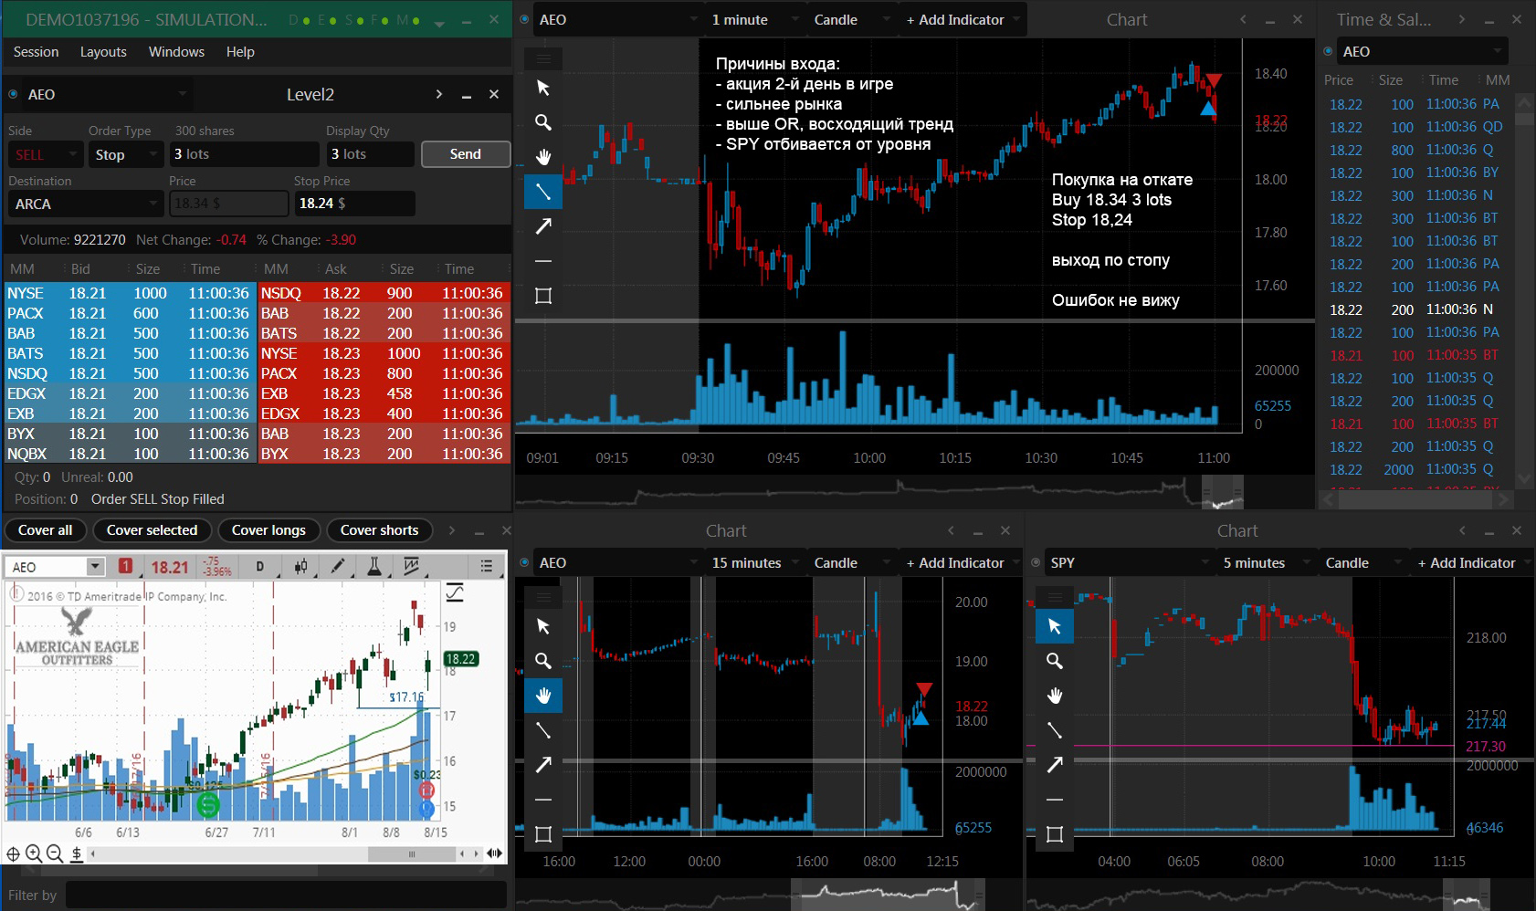Select the zoom magnifier in the 1 minute AEO chart

(x=543, y=122)
